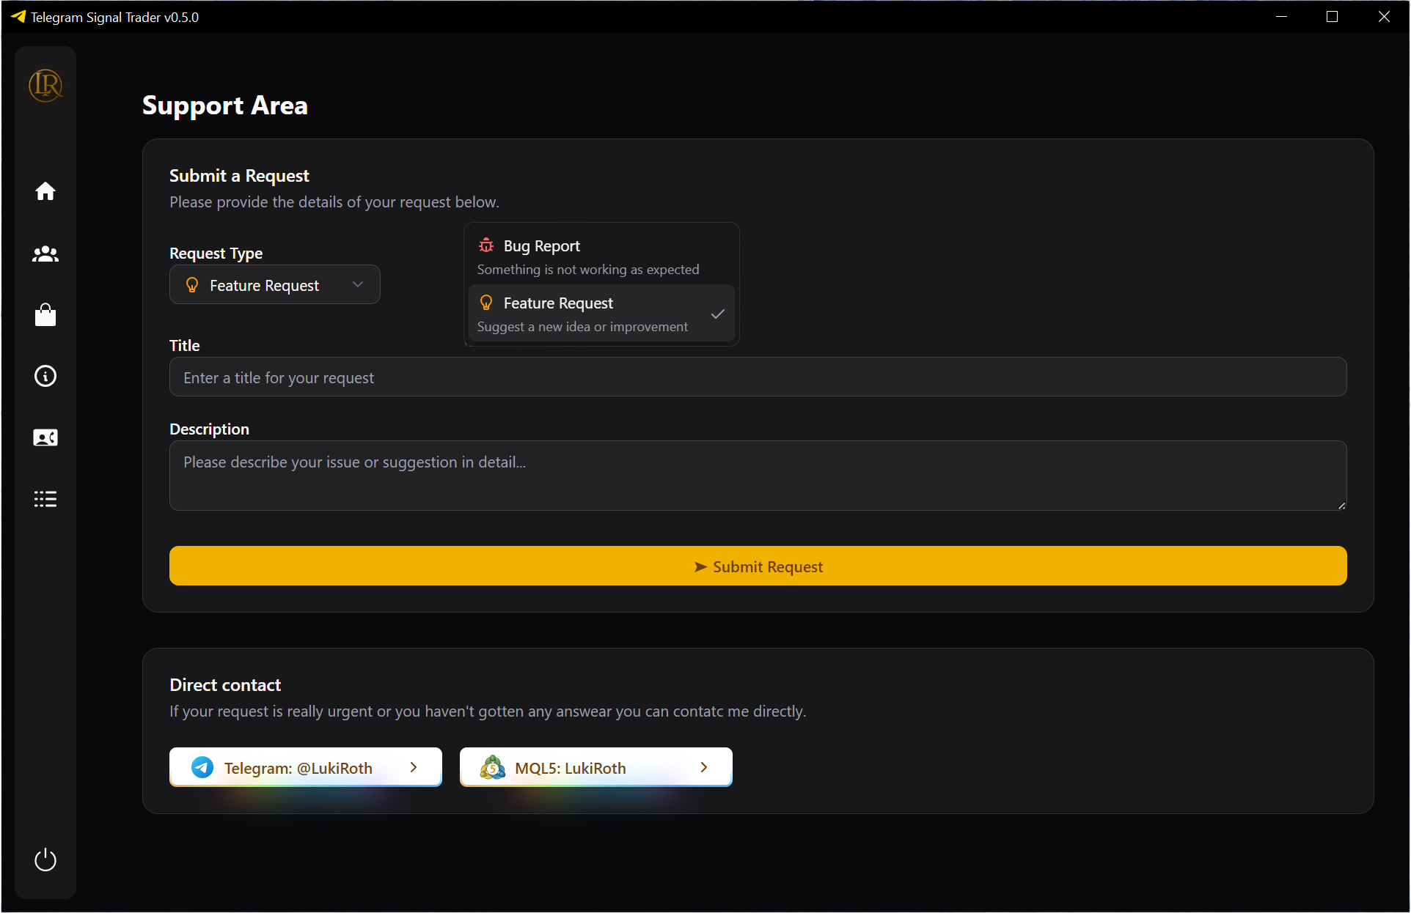Viewport: 1411px width, 913px height.
Task: Click into the Description text area
Action: [758, 476]
